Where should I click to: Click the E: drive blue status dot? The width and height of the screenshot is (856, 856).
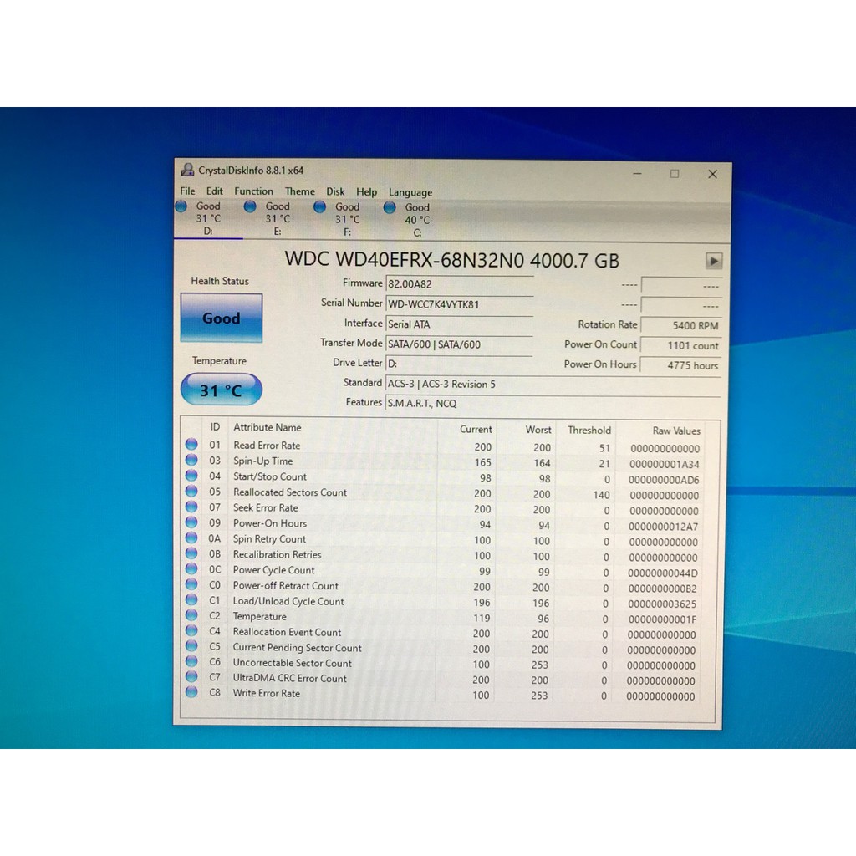coord(252,206)
